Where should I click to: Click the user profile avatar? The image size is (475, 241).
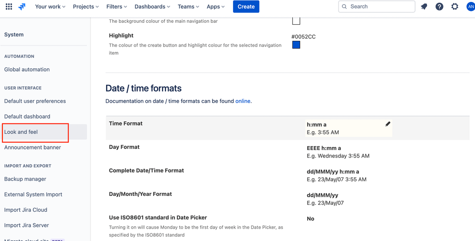click(470, 7)
